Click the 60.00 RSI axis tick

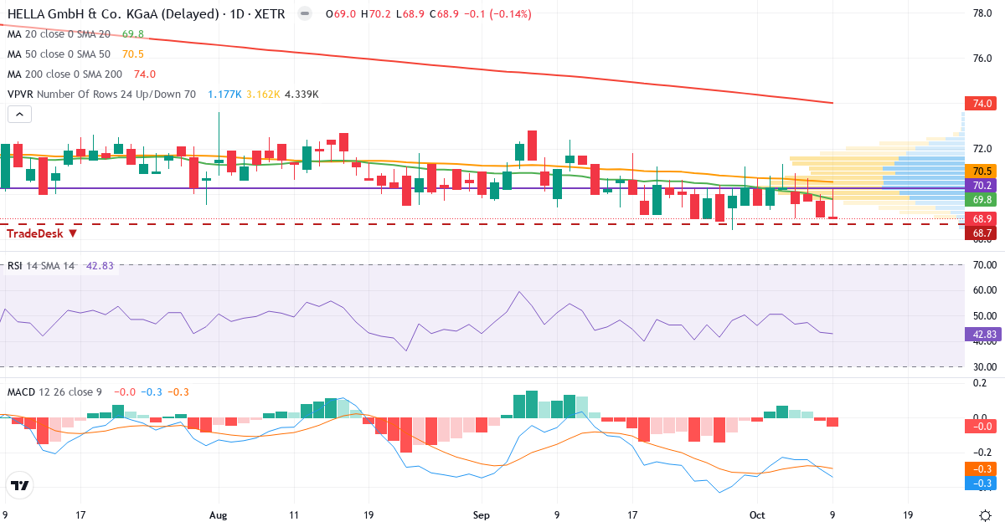click(x=983, y=290)
